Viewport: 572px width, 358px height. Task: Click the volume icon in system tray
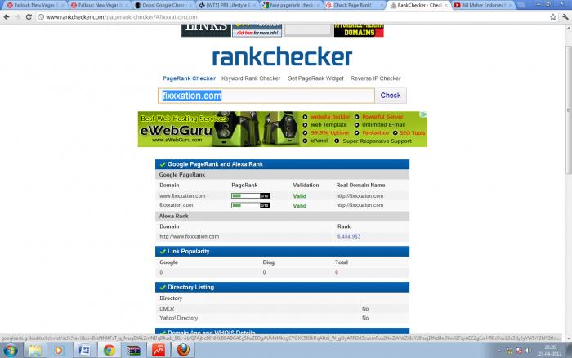pyautogui.click(x=528, y=351)
